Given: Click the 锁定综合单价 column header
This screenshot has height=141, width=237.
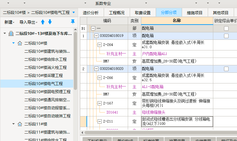Looking at the screenshot, I should click(225, 21).
